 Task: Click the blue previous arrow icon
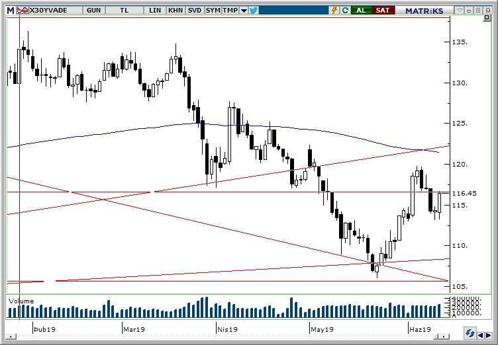coord(481,335)
